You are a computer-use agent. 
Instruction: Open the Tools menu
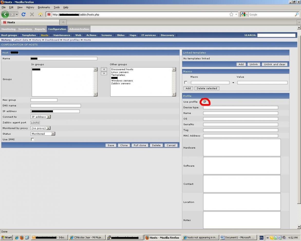(57, 7)
